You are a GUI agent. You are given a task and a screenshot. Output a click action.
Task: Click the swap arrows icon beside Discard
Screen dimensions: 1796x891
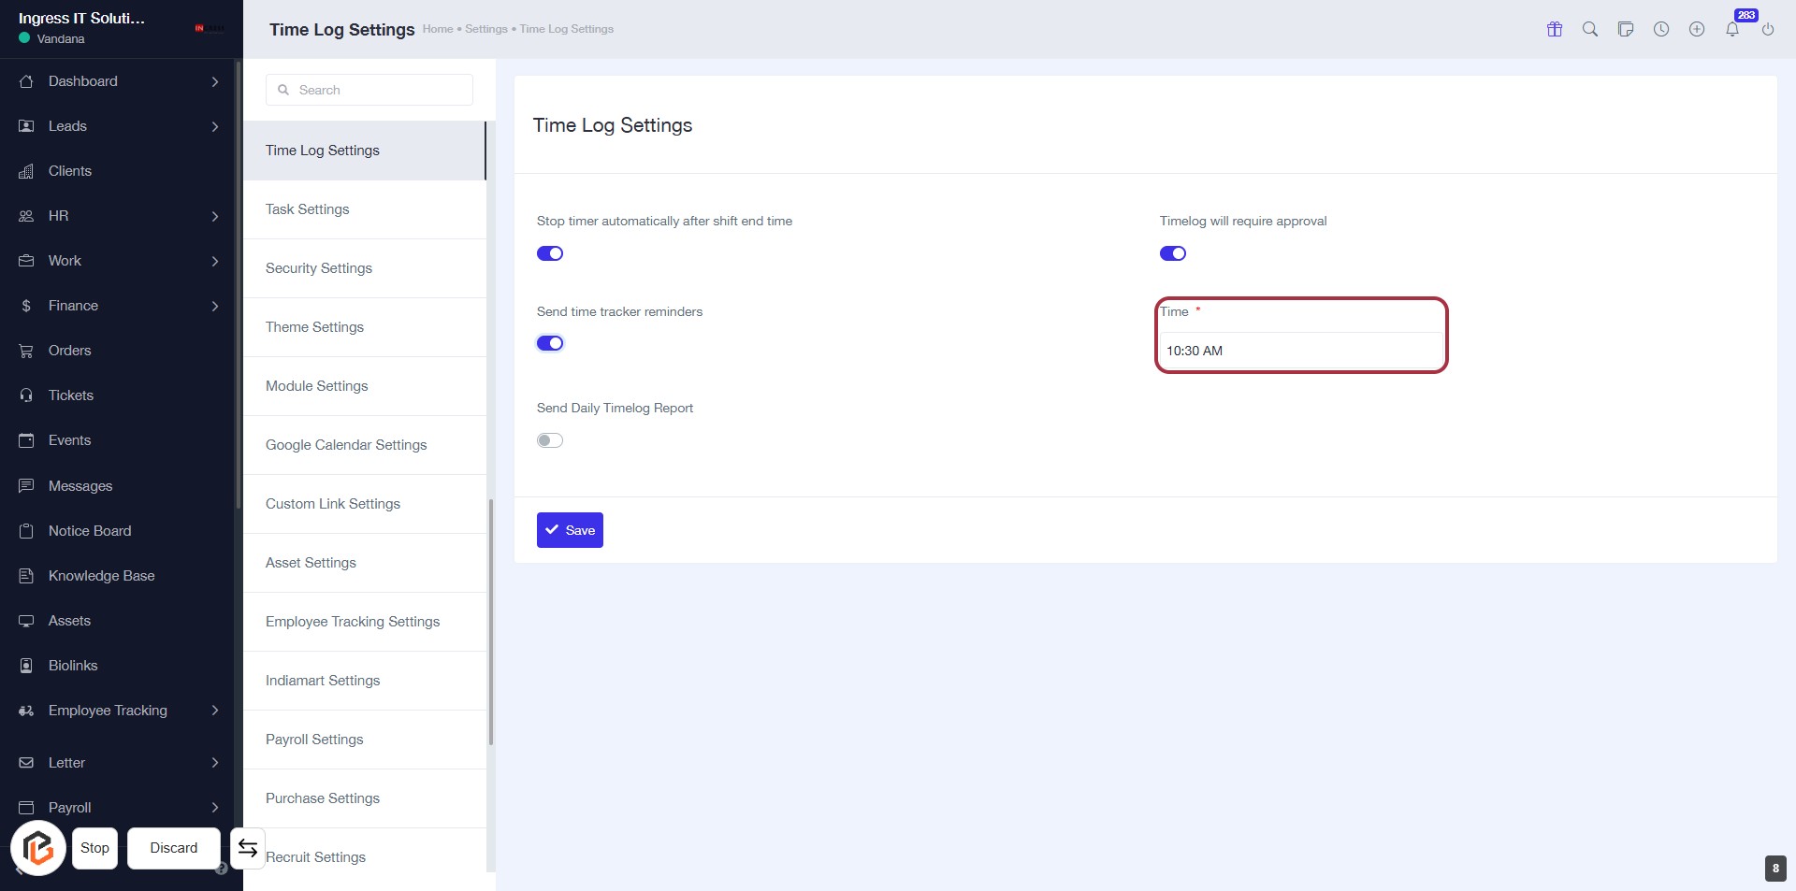(x=248, y=848)
